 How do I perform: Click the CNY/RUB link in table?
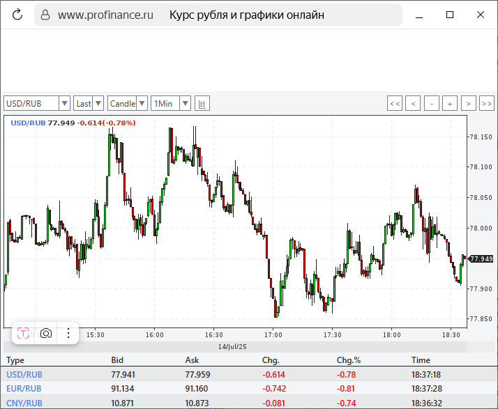[24, 403]
